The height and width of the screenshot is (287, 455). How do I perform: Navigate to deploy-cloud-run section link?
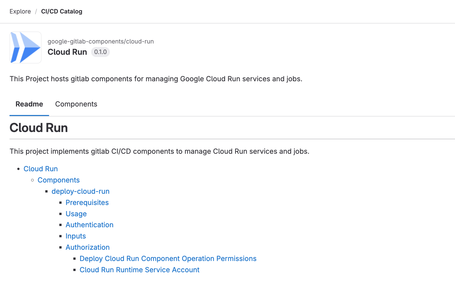[x=81, y=191]
